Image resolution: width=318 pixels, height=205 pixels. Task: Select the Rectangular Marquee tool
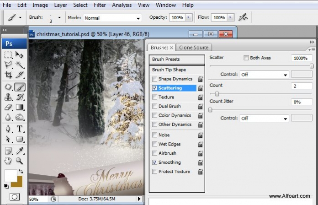(8, 55)
